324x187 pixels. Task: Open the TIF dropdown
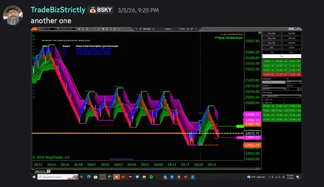tap(293, 82)
